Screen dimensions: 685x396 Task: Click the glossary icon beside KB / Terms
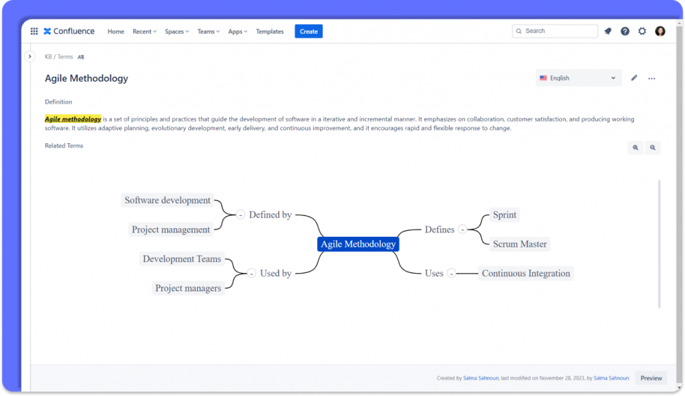point(80,57)
